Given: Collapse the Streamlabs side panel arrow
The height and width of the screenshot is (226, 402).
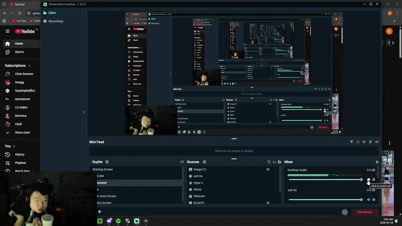Looking at the screenshot, I should point(84,112).
